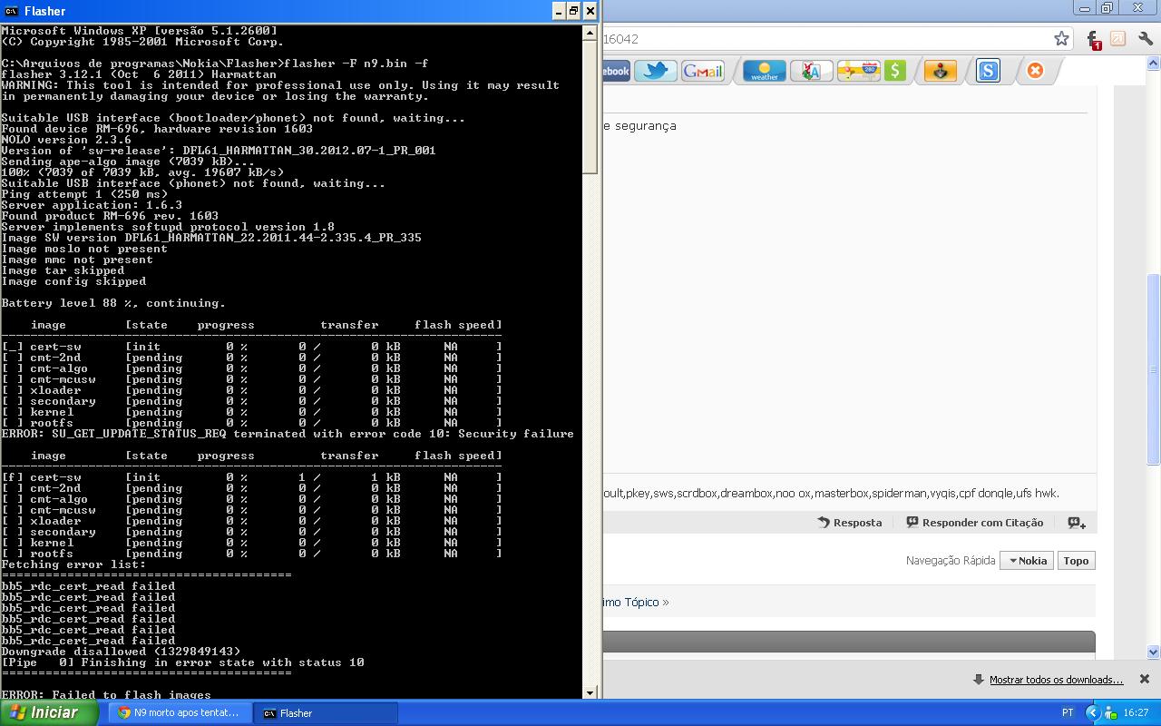Click 'Finishing in error state with status 10'
The width and height of the screenshot is (1161, 726).
point(223,662)
